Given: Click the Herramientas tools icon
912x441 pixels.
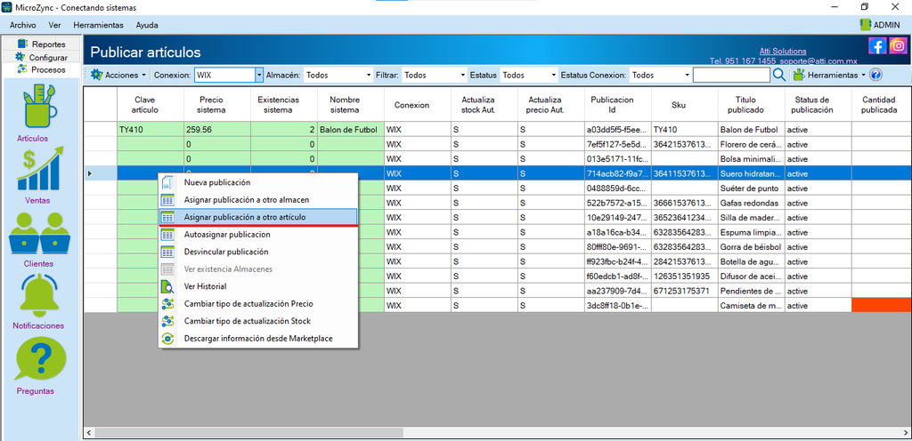Looking at the screenshot, I should pyautogui.click(x=800, y=75).
